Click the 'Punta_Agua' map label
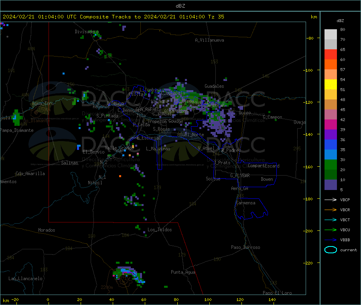Screen dimensions: 361x305 (x=183, y=272)
